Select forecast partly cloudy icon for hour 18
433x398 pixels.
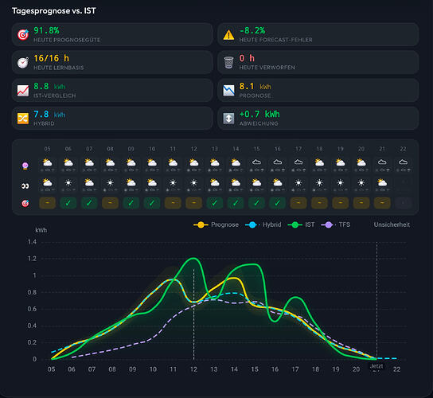point(319,162)
